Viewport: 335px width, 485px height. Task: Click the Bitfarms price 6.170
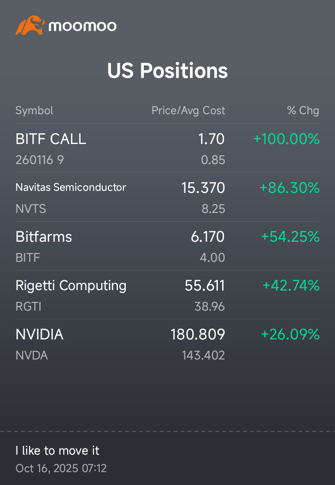point(208,237)
